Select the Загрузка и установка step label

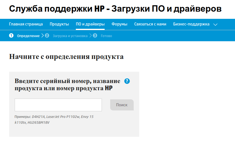70,36
